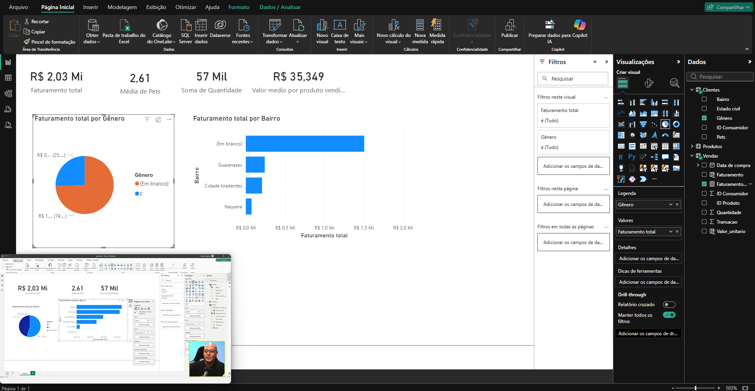Click the Obter dados icon in the ribbon
This screenshot has width=755, height=391.
(92, 26)
